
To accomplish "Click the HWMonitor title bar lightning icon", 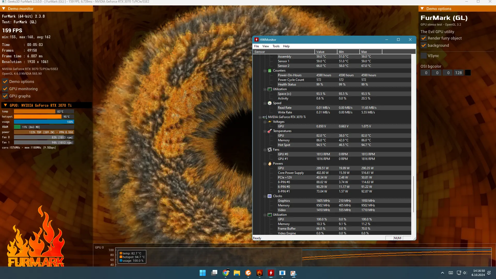I will coord(256,40).
